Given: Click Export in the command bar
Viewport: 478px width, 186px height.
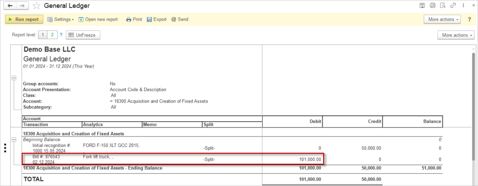Looking at the screenshot, I should pyautogui.click(x=157, y=19).
